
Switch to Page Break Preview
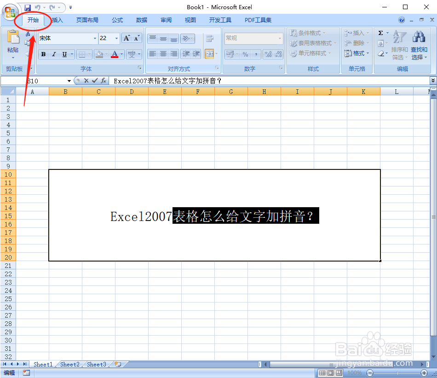(x=339, y=373)
